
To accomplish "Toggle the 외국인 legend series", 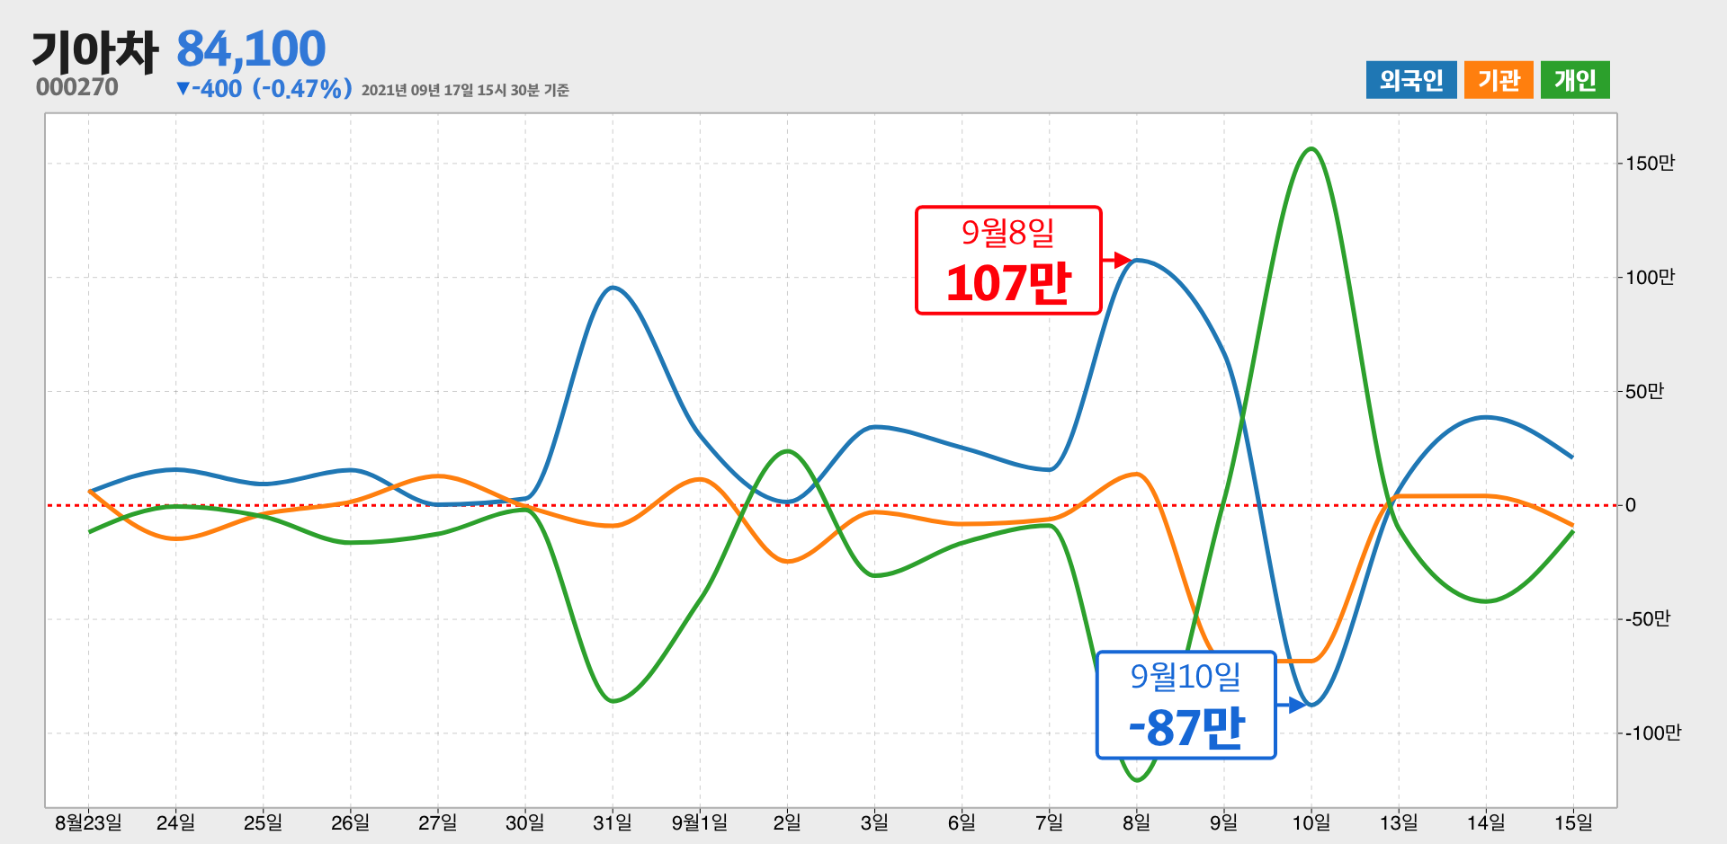I will point(1411,80).
